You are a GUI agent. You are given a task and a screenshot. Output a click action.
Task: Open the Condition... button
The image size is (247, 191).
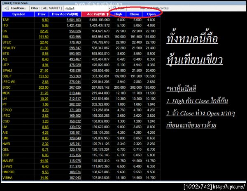(x=15, y=8)
